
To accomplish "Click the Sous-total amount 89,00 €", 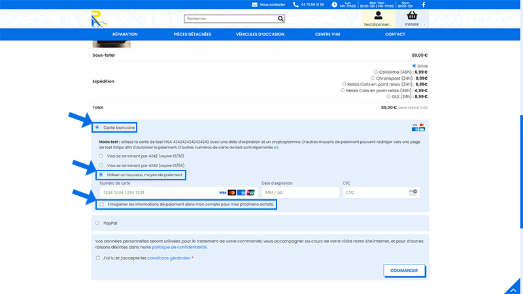I will pyautogui.click(x=420, y=56).
